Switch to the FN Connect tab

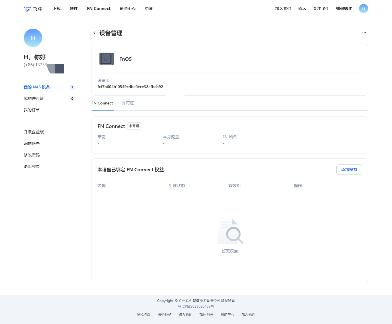102,103
